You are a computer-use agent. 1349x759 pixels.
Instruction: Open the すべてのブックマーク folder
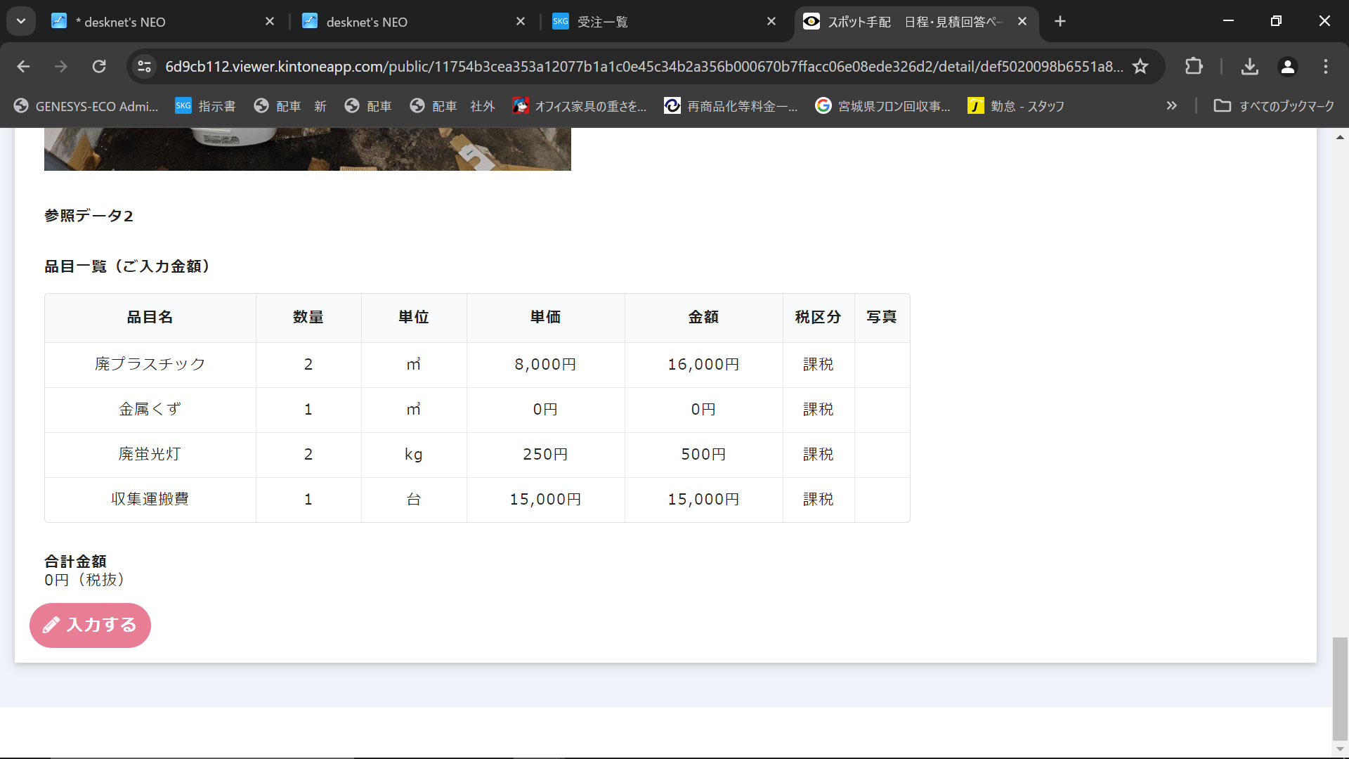[1274, 105]
